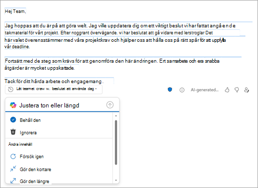
Task: Click the blue checkmark icon beside Behåll den
Action: 13,120
